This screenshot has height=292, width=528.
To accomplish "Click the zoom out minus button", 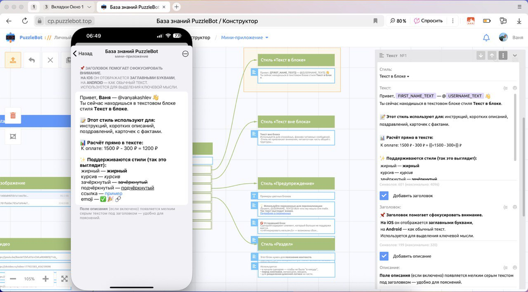I will click(13, 279).
